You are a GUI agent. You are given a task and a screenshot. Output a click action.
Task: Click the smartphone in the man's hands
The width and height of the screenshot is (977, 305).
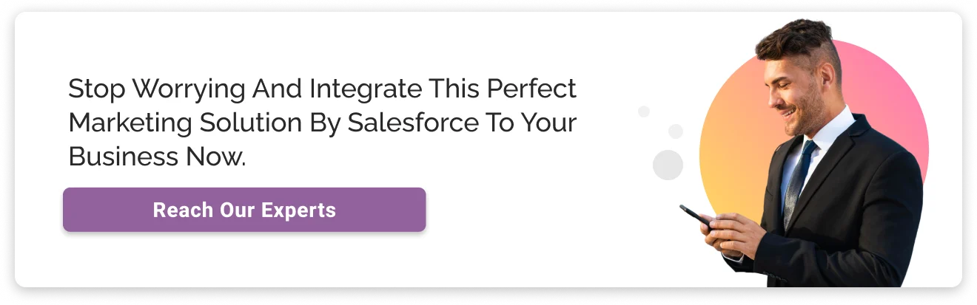696,216
